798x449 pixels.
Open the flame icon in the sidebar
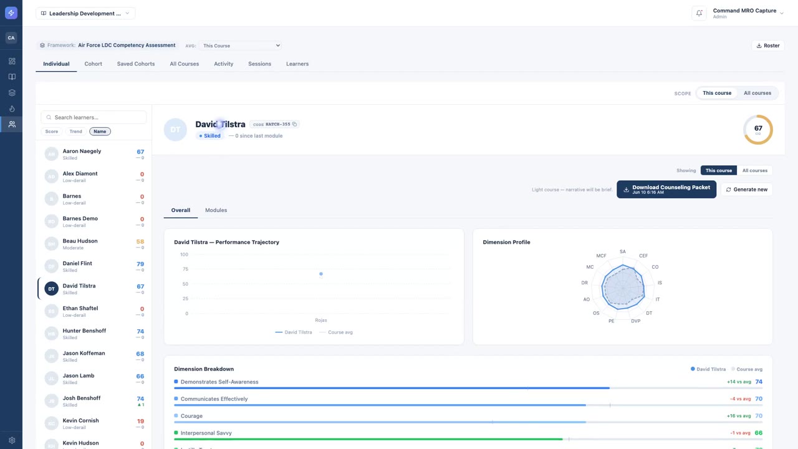[x=12, y=109]
